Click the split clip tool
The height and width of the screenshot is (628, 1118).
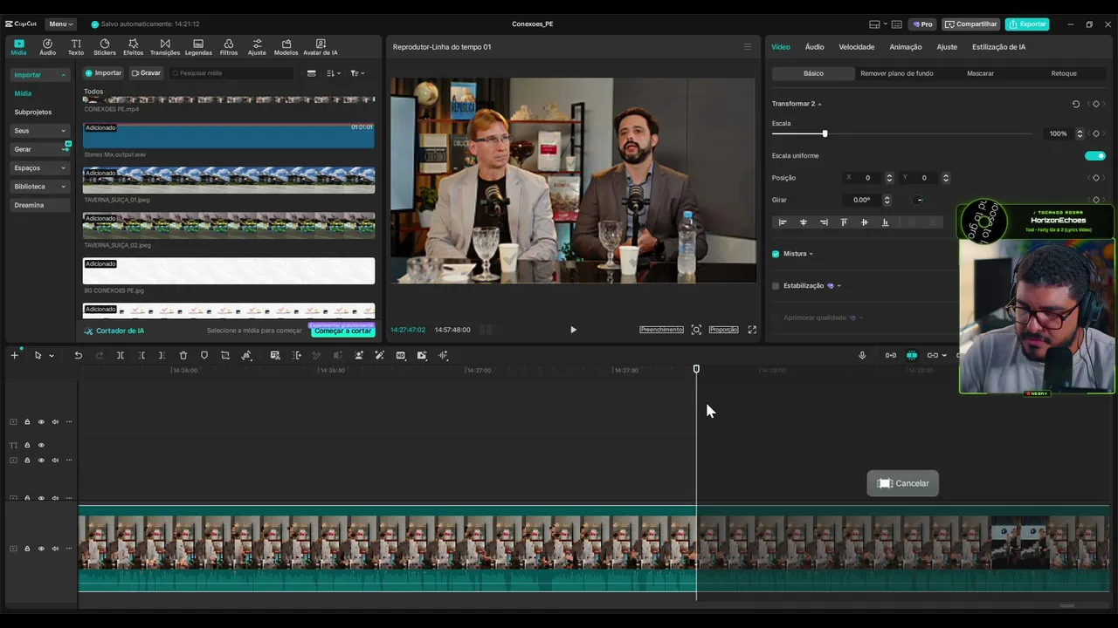point(121,355)
